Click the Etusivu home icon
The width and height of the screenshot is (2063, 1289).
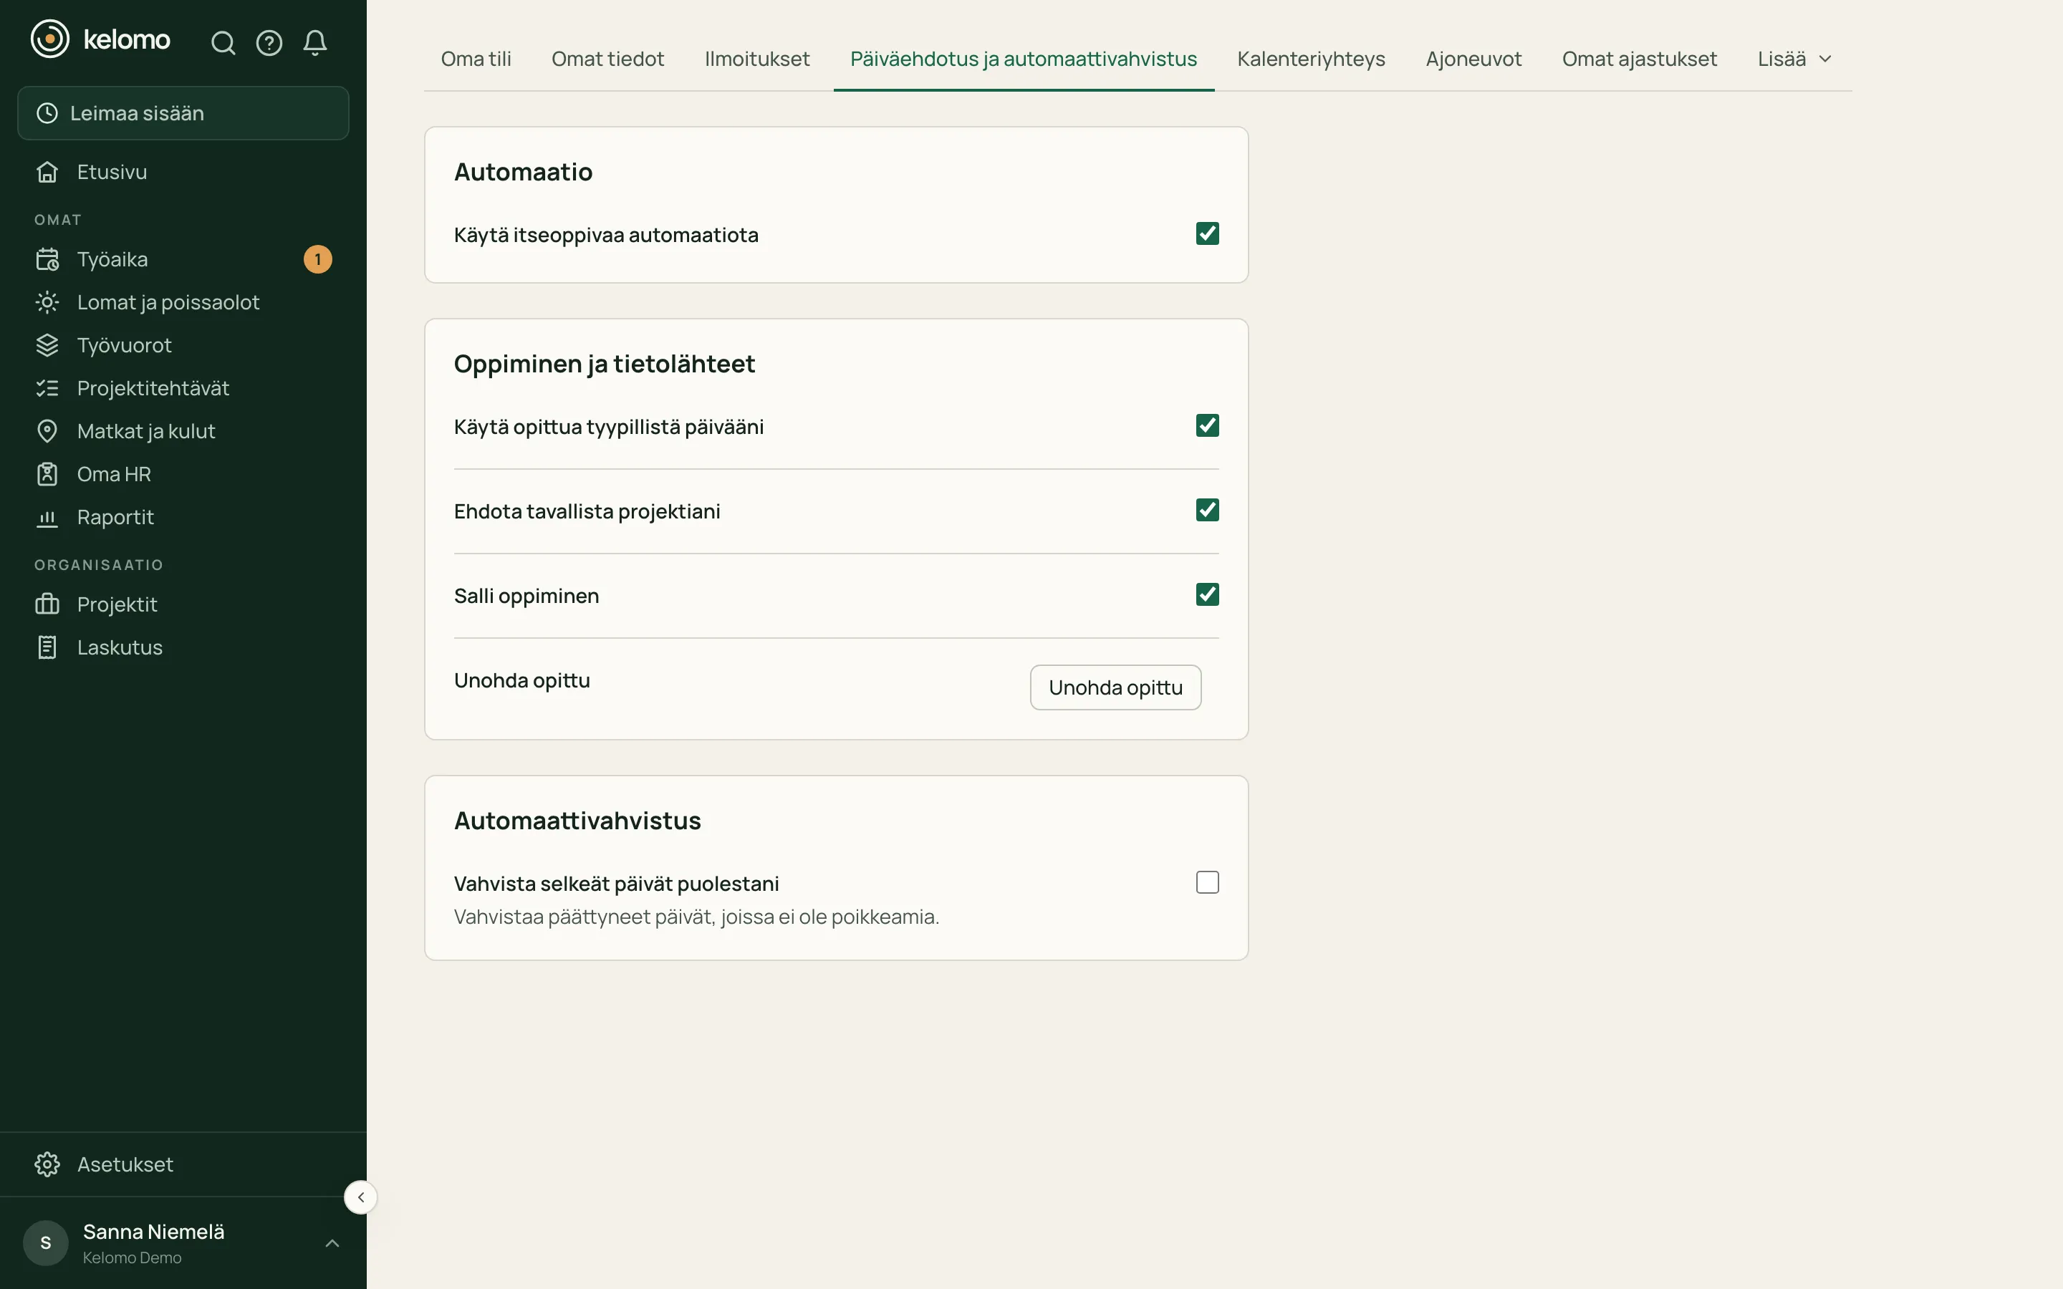47,172
